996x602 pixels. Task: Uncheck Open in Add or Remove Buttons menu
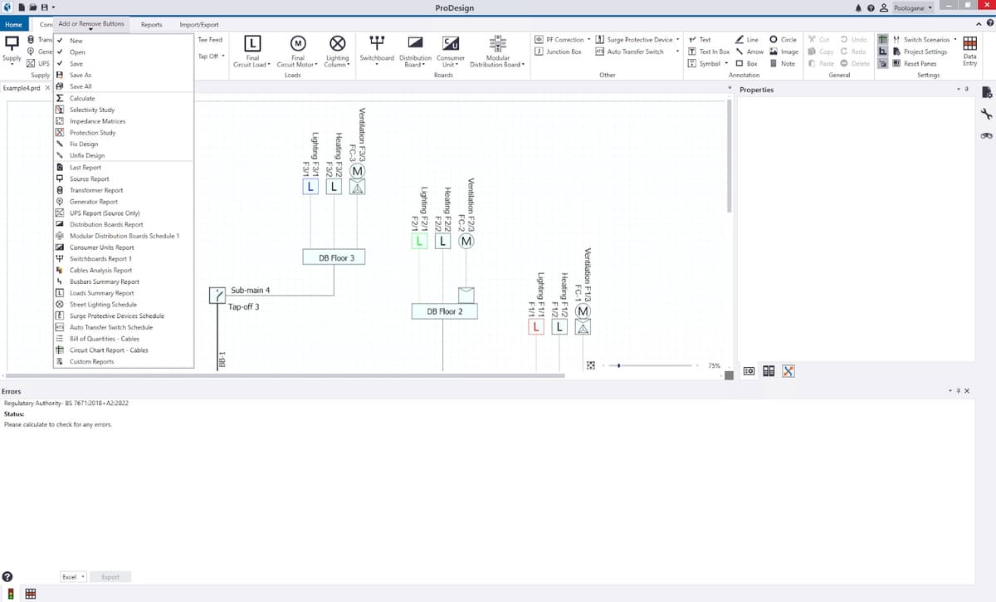tap(78, 51)
